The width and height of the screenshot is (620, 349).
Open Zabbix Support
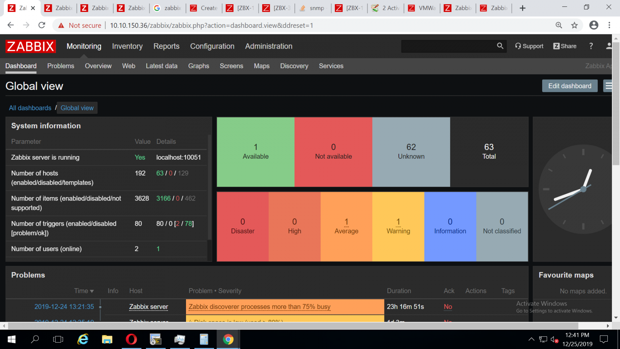pos(529,46)
